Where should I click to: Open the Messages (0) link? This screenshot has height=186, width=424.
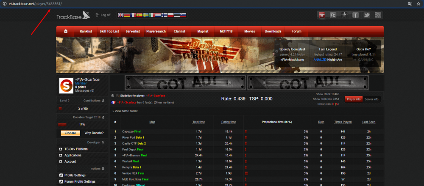[85, 90]
